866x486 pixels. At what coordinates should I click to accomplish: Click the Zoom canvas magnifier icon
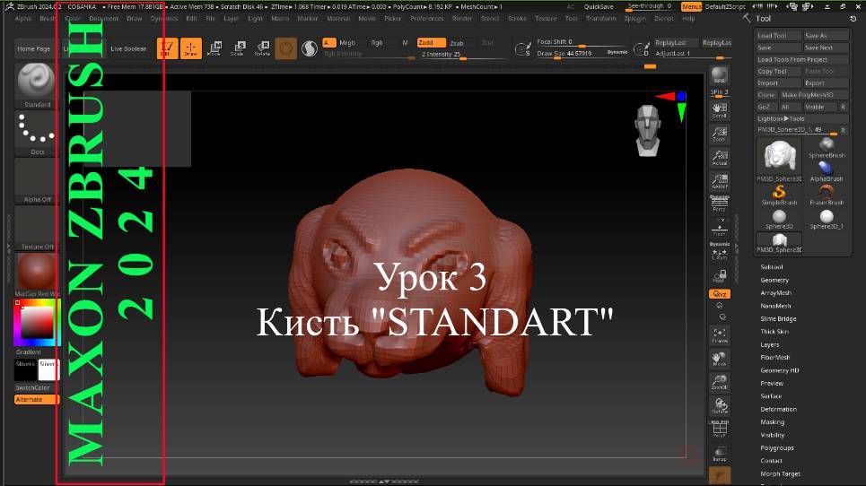(x=719, y=134)
